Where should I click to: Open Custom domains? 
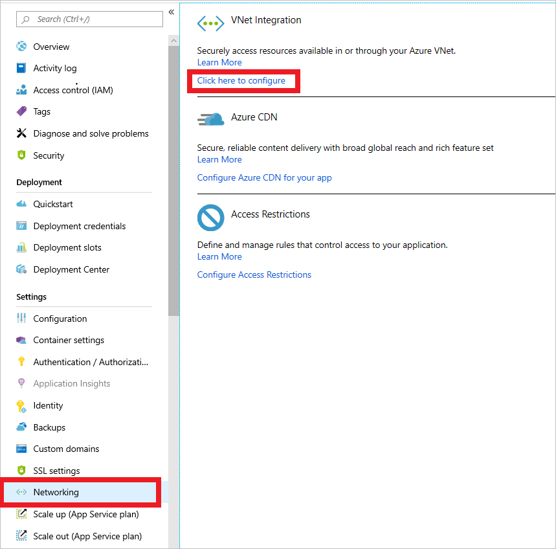coord(66,449)
